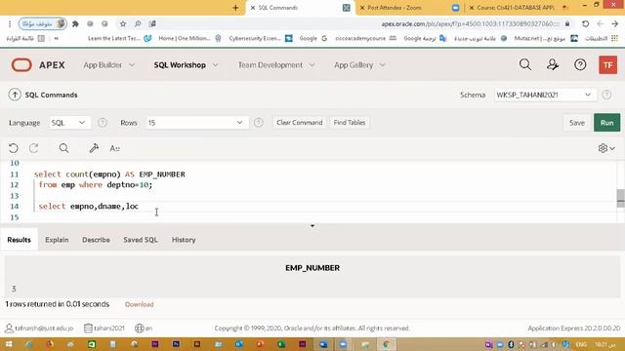Open Firefox from the taskbar
This screenshot has height=351, width=625.
tap(50, 344)
